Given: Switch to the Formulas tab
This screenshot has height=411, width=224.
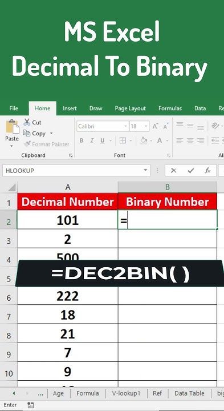Looking at the screenshot, I should click(x=170, y=108).
